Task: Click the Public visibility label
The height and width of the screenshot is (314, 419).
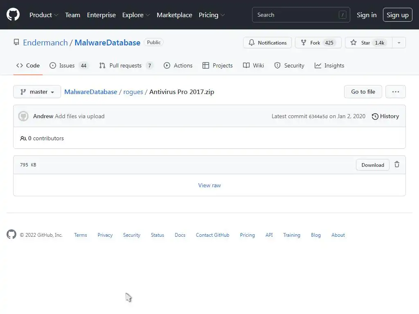Action: tap(154, 42)
